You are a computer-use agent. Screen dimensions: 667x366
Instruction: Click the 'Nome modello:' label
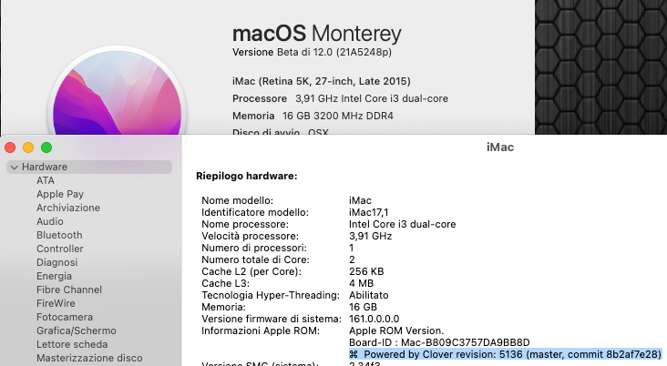pyautogui.click(x=237, y=200)
